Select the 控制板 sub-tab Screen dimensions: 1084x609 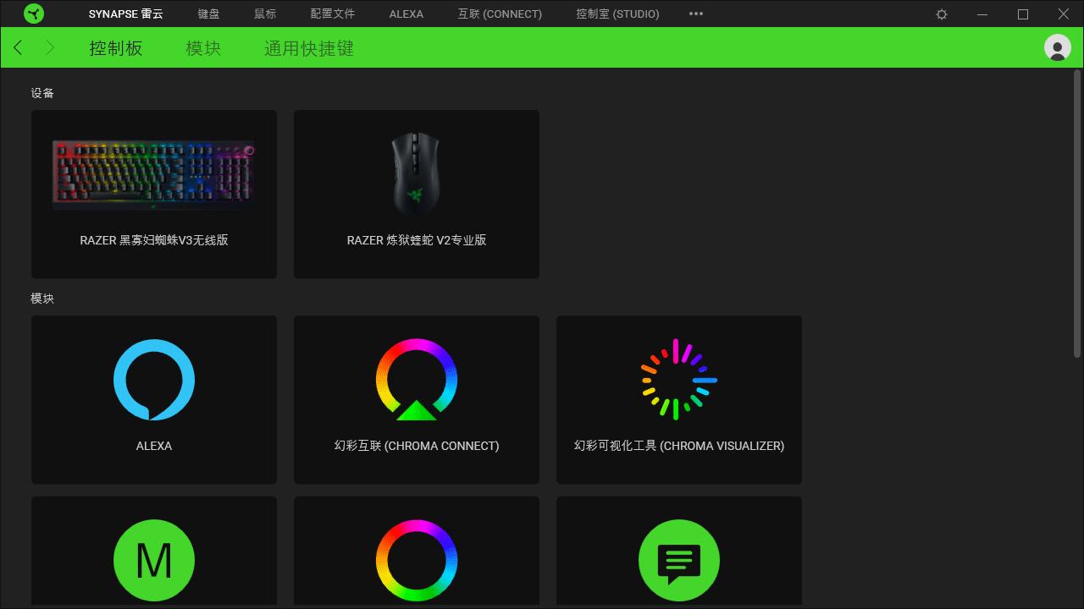point(116,48)
